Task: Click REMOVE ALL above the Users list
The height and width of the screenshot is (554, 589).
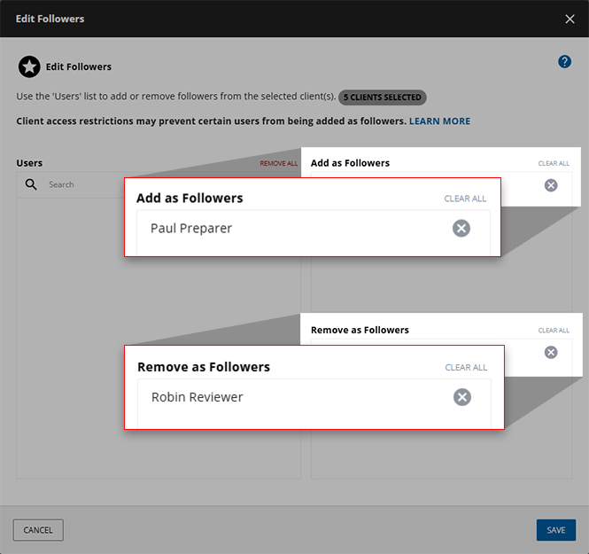Action: (278, 164)
